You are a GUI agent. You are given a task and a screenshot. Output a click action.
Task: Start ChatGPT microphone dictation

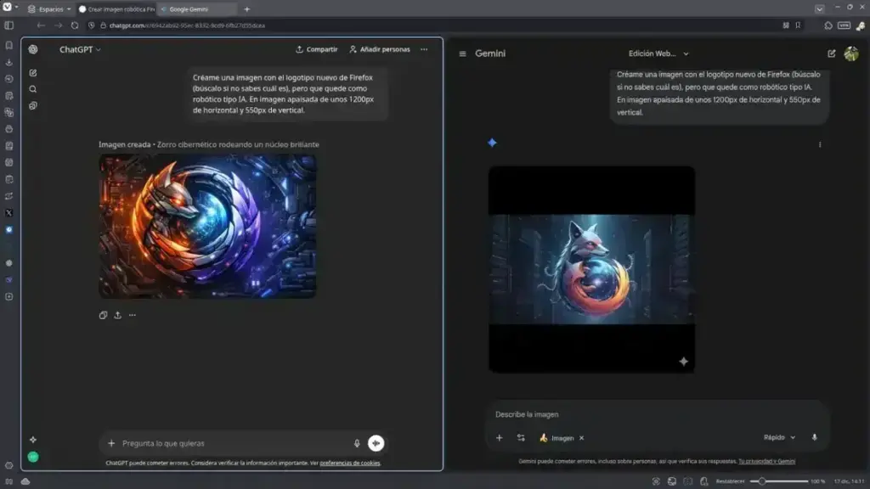click(x=357, y=443)
